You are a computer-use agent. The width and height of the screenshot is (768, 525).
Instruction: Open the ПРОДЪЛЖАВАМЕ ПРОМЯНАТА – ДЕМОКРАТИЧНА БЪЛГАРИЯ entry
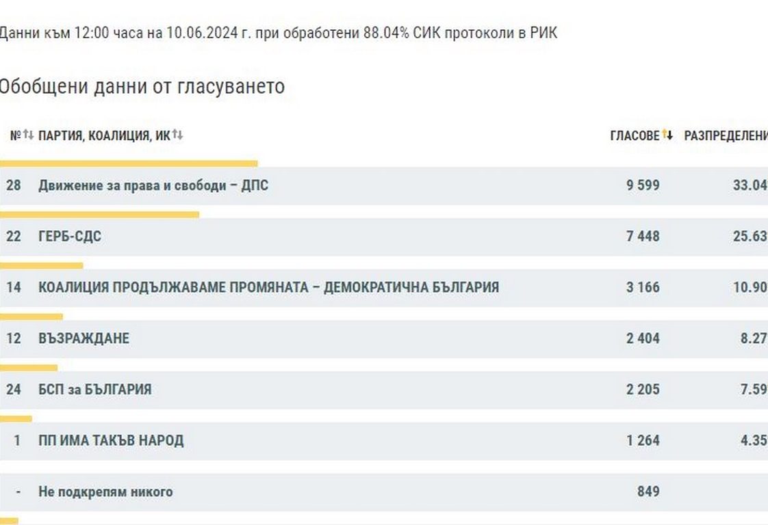(x=268, y=287)
